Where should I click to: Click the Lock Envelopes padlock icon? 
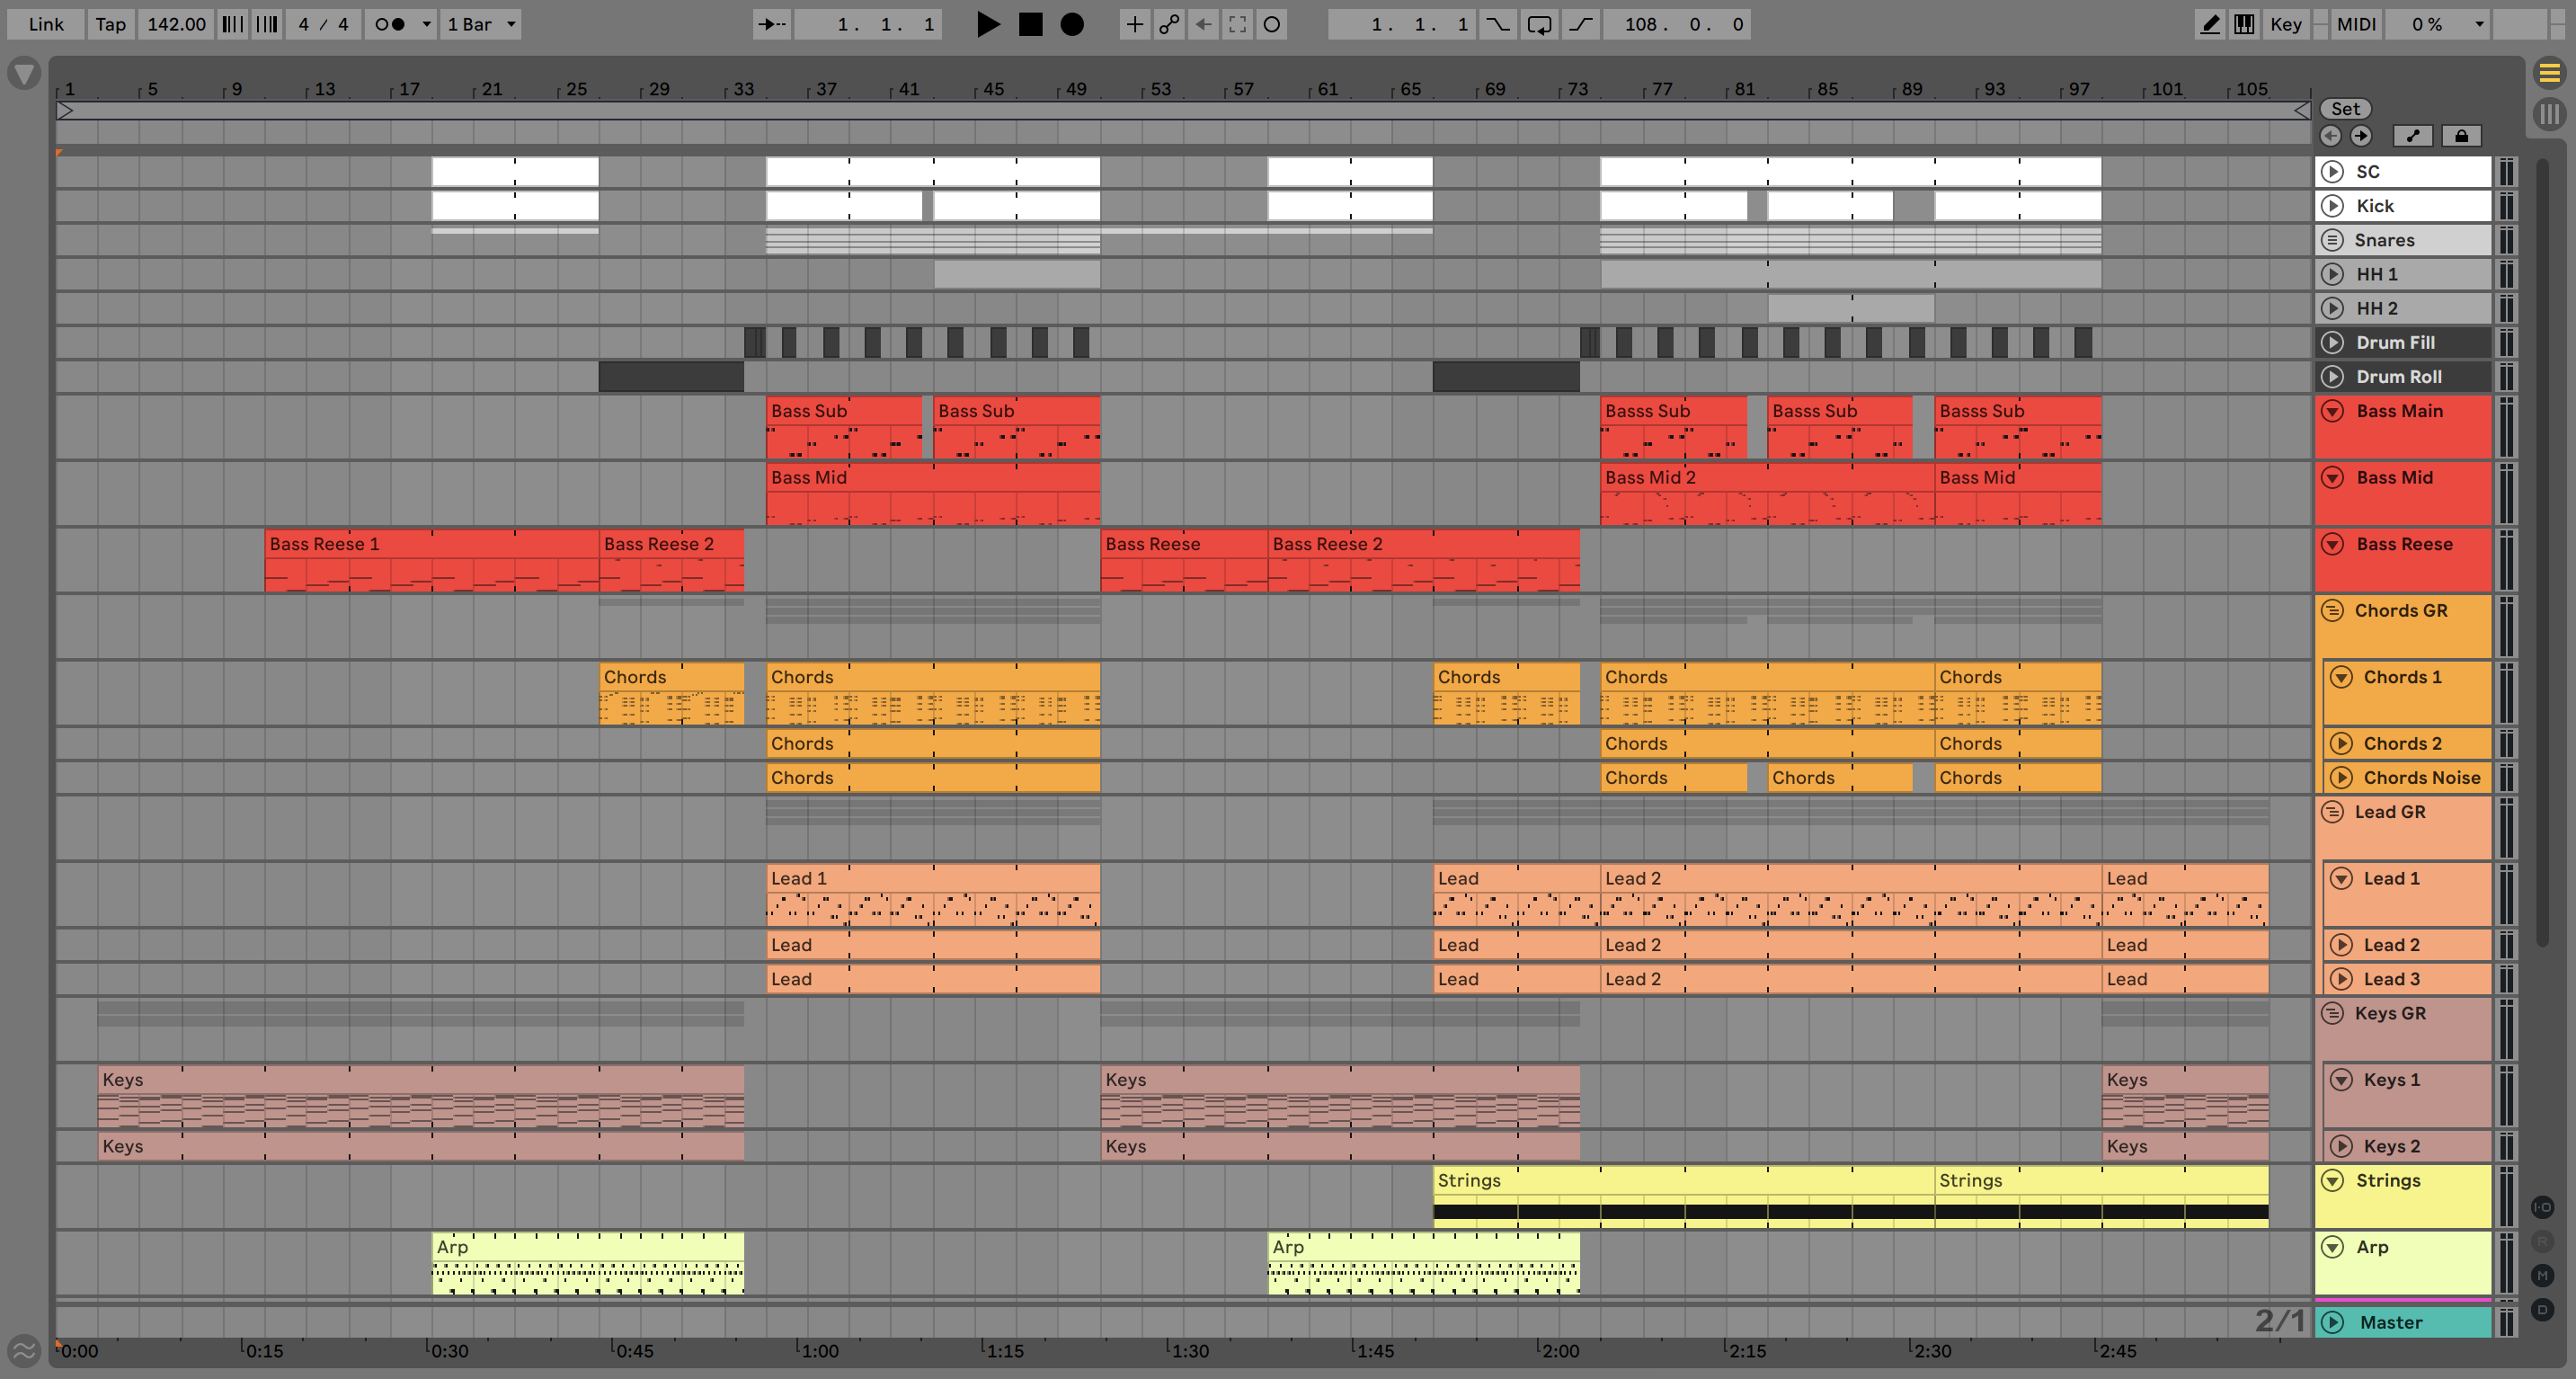(x=2461, y=136)
